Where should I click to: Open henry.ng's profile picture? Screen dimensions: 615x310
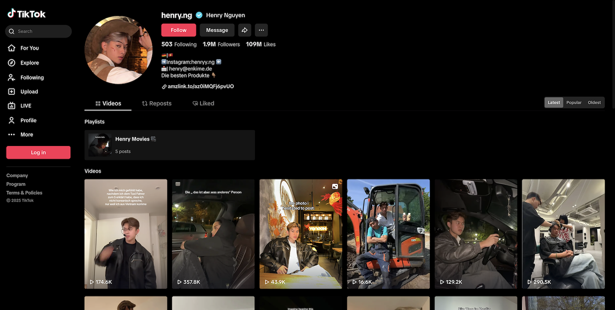click(x=118, y=50)
